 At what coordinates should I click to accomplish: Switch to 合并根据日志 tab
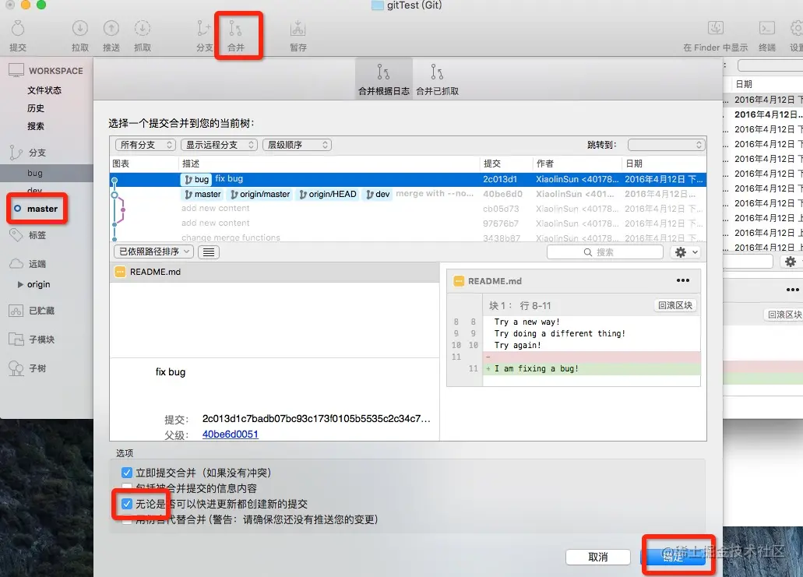coord(383,79)
